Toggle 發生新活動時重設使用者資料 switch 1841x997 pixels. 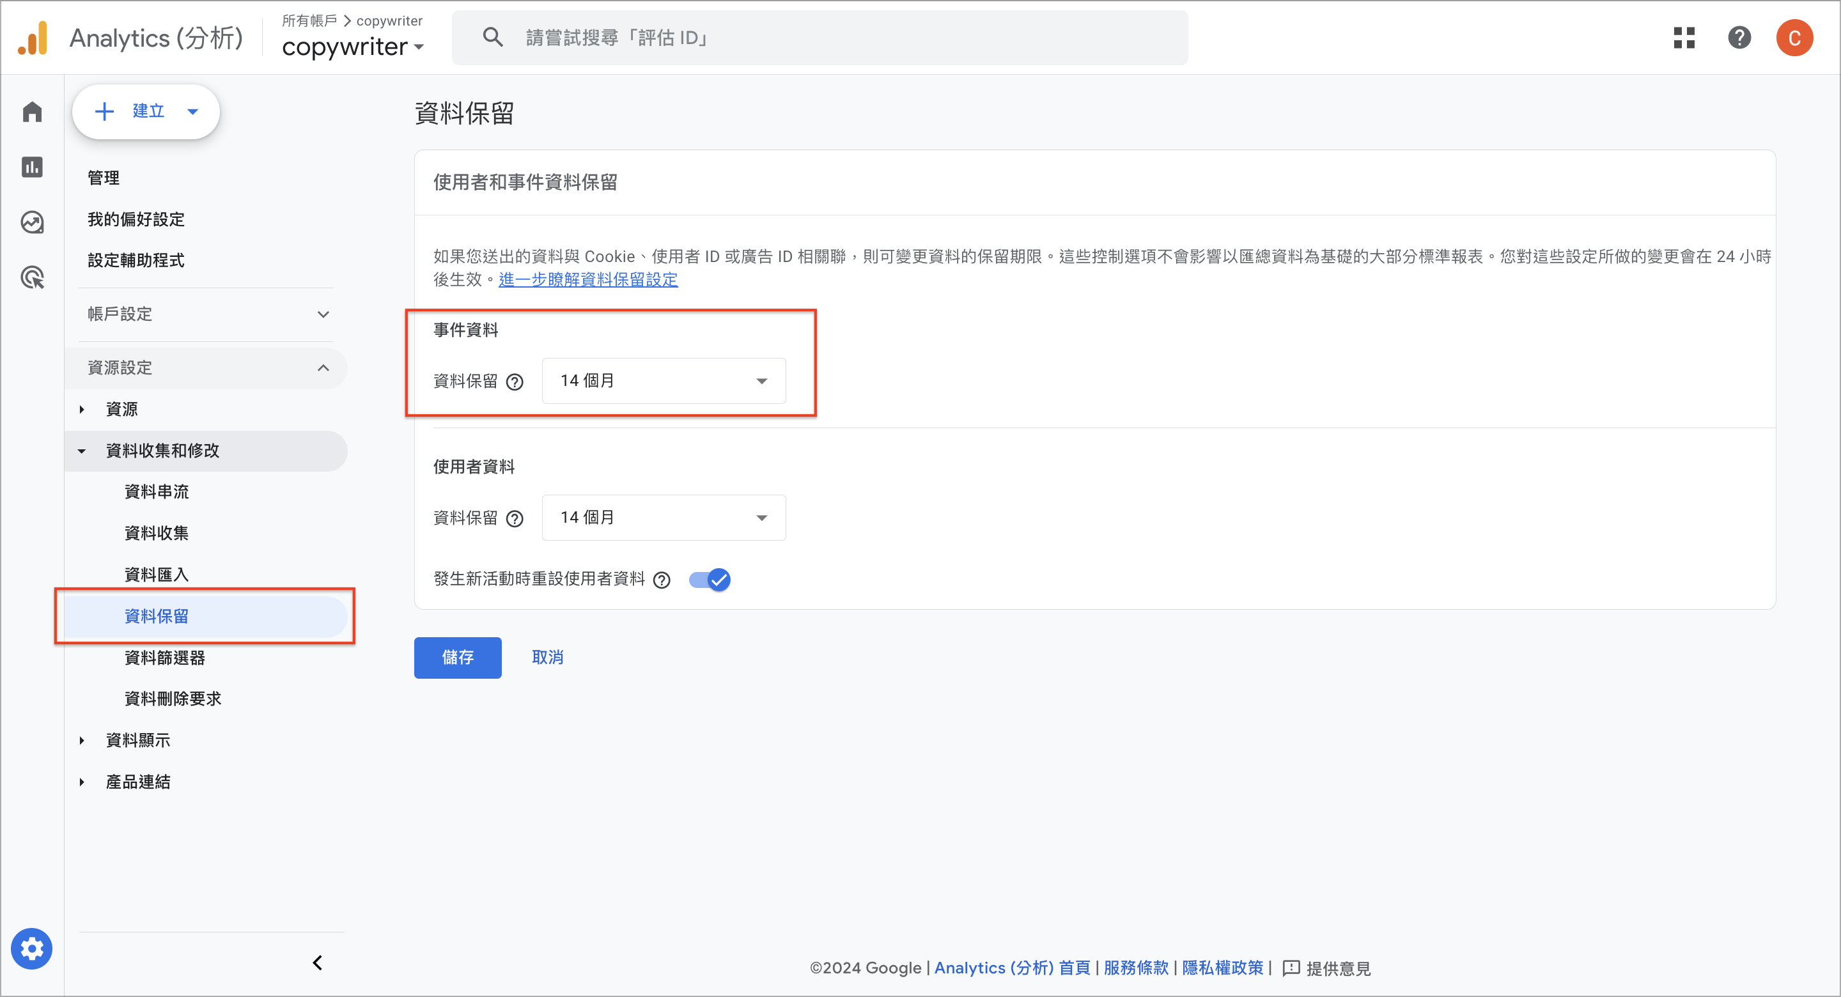(709, 580)
